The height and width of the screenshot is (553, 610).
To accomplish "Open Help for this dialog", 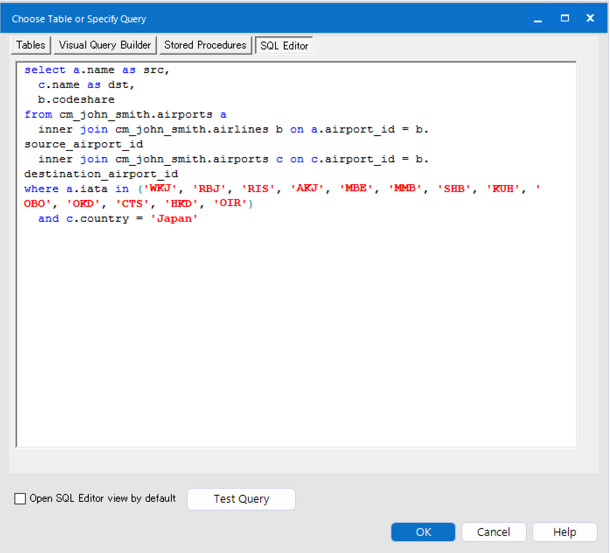I will [x=565, y=532].
